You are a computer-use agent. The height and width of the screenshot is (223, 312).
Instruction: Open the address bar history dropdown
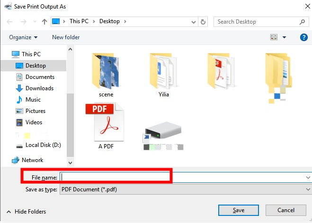tap(194, 22)
